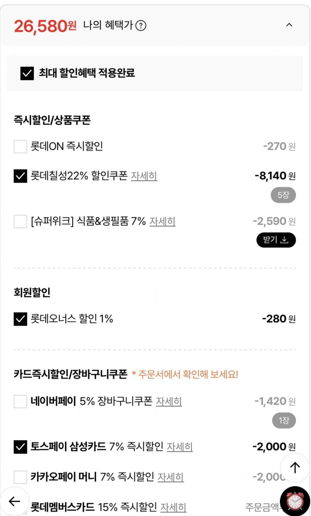This screenshot has height=516, width=311.
Task: Open the red alarm clock icon
Action: (x=295, y=501)
